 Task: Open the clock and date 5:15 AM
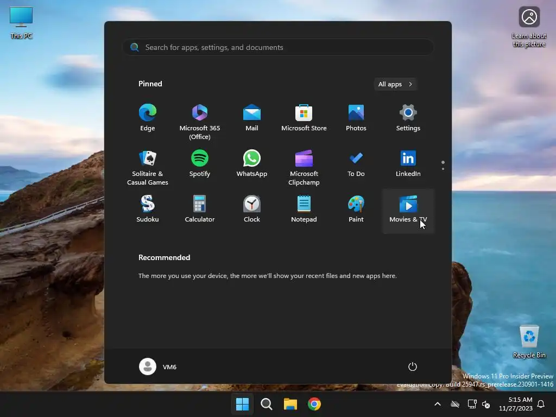516,404
